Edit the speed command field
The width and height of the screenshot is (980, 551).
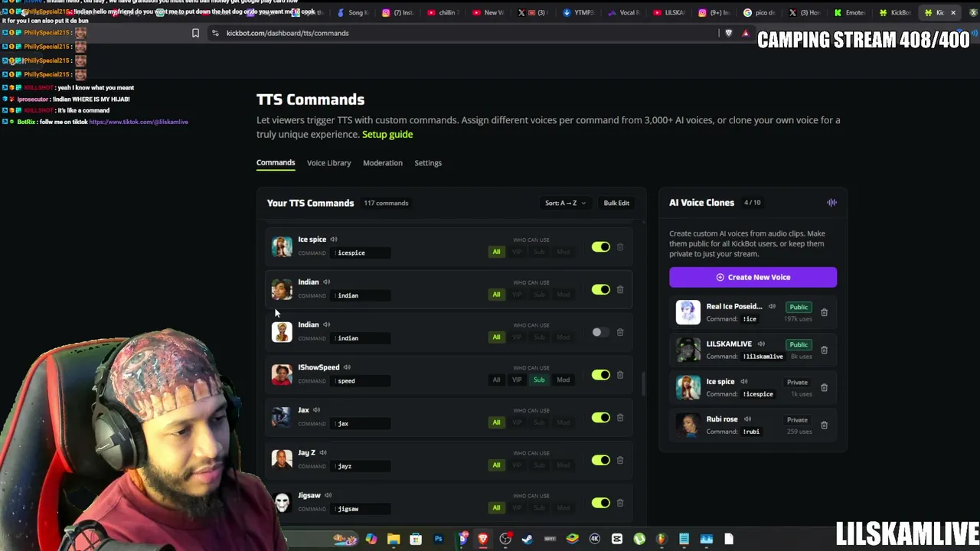pyautogui.click(x=361, y=381)
